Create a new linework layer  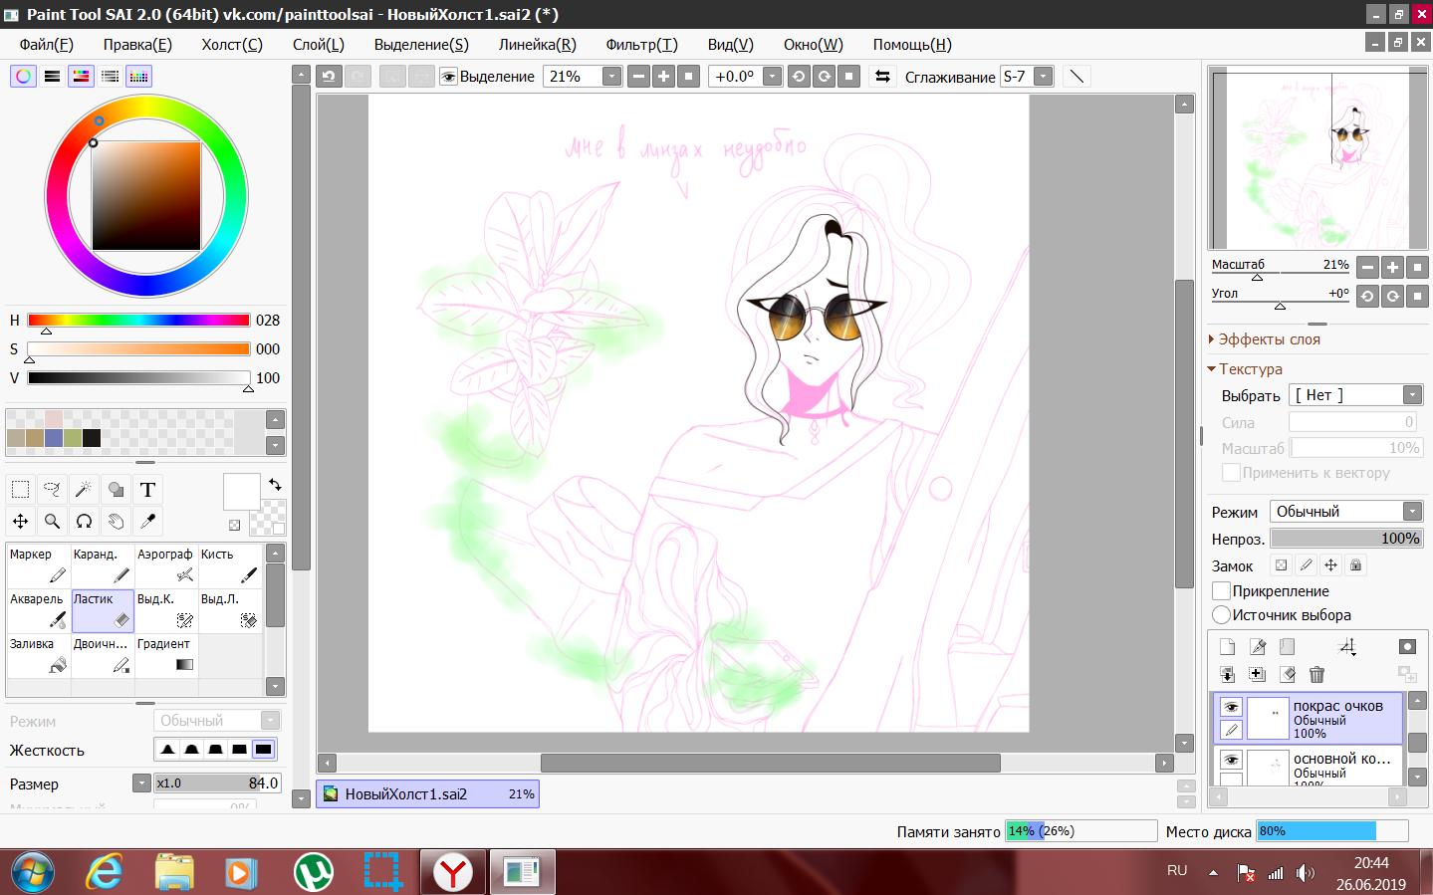1257,647
